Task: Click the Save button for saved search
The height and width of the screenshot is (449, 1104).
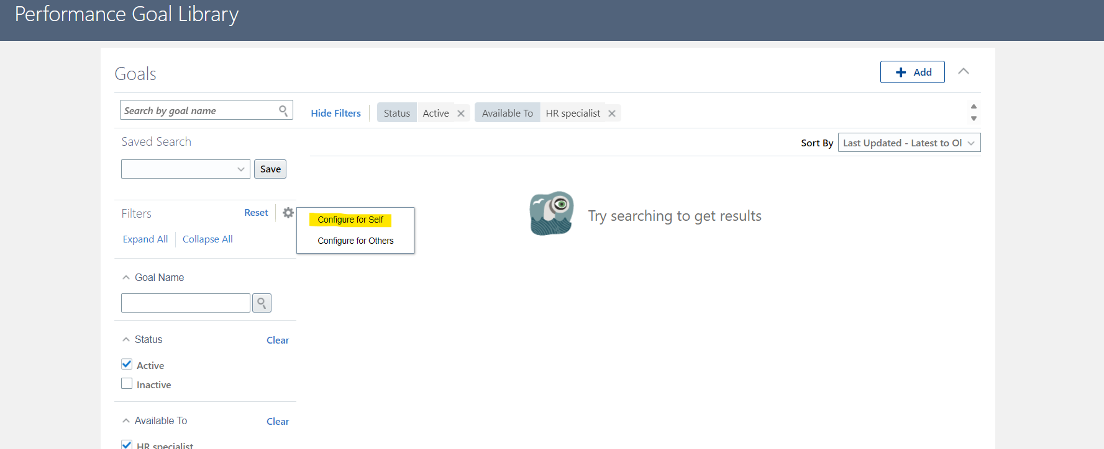Action: pyautogui.click(x=270, y=169)
